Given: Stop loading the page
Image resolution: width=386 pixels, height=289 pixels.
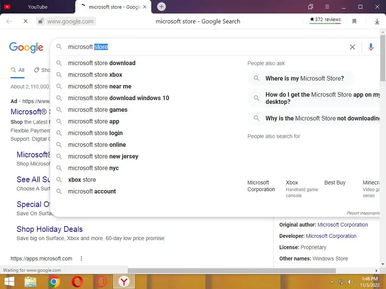Looking at the screenshot, I should 25,21.
